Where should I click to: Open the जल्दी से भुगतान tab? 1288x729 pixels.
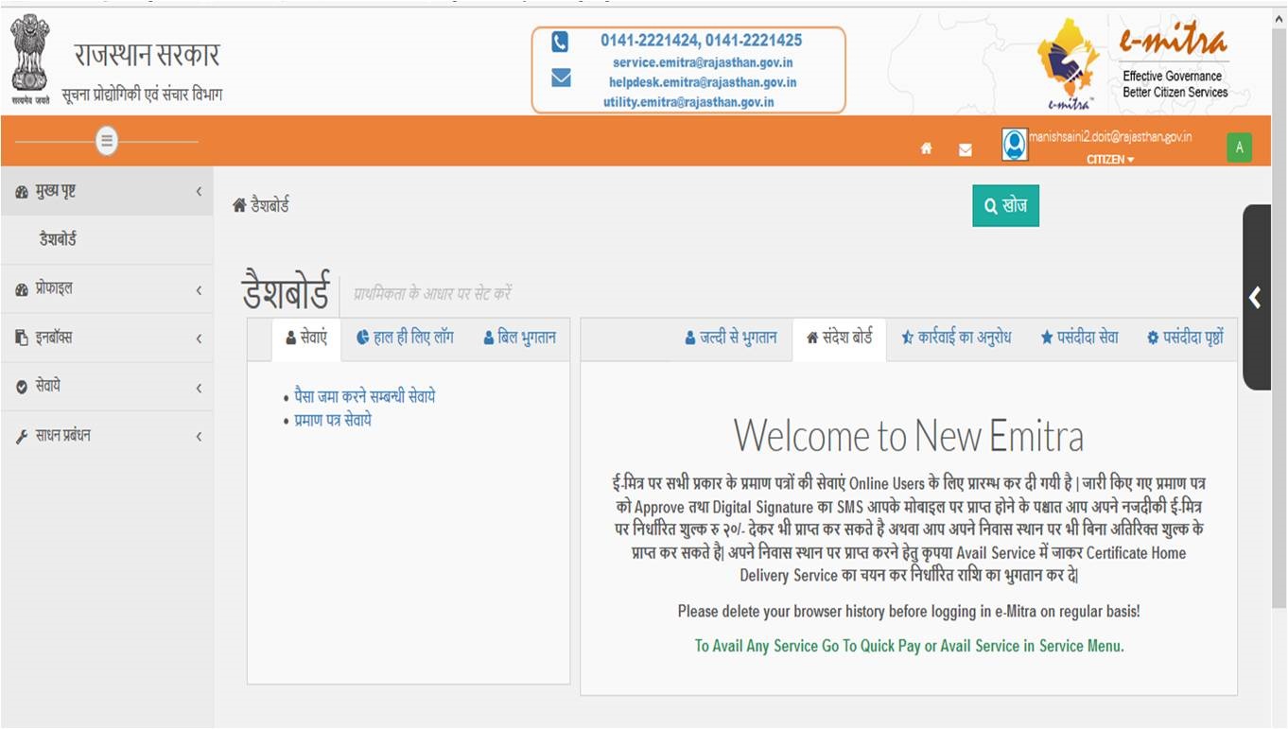pos(730,338)
